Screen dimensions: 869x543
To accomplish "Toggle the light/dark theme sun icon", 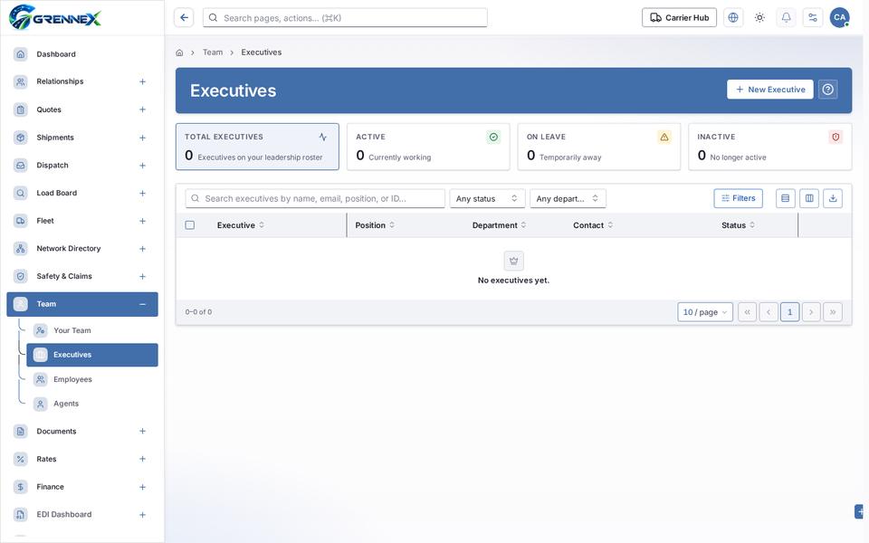I will pyautogui.click(x=759, y=18).
